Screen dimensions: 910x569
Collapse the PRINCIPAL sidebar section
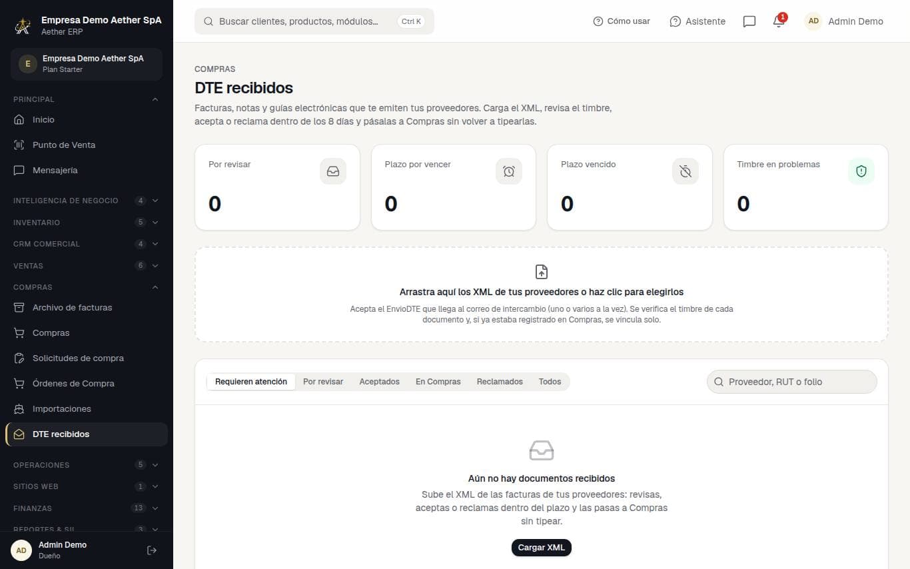pos(86,99)
